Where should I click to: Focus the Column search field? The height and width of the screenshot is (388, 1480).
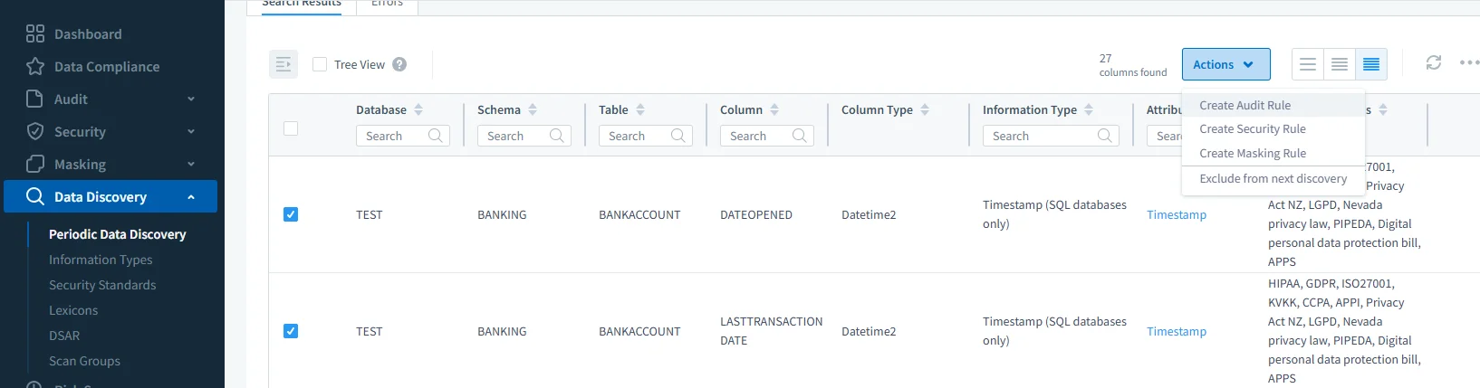click(767, 136)
